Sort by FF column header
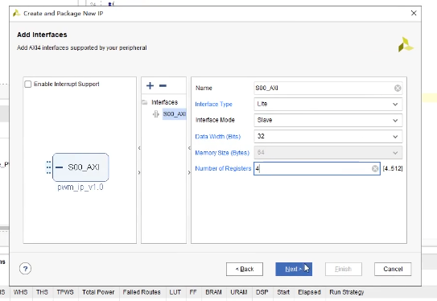437x301 pixels. pos(193,292)
